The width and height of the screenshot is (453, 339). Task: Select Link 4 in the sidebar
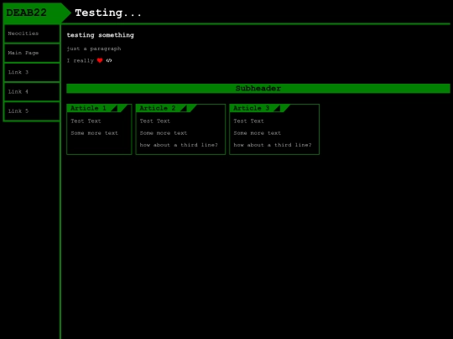coord(32,92)
